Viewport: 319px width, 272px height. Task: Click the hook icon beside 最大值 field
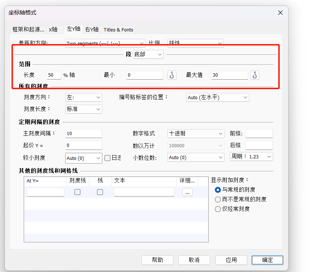pos(255,75)
